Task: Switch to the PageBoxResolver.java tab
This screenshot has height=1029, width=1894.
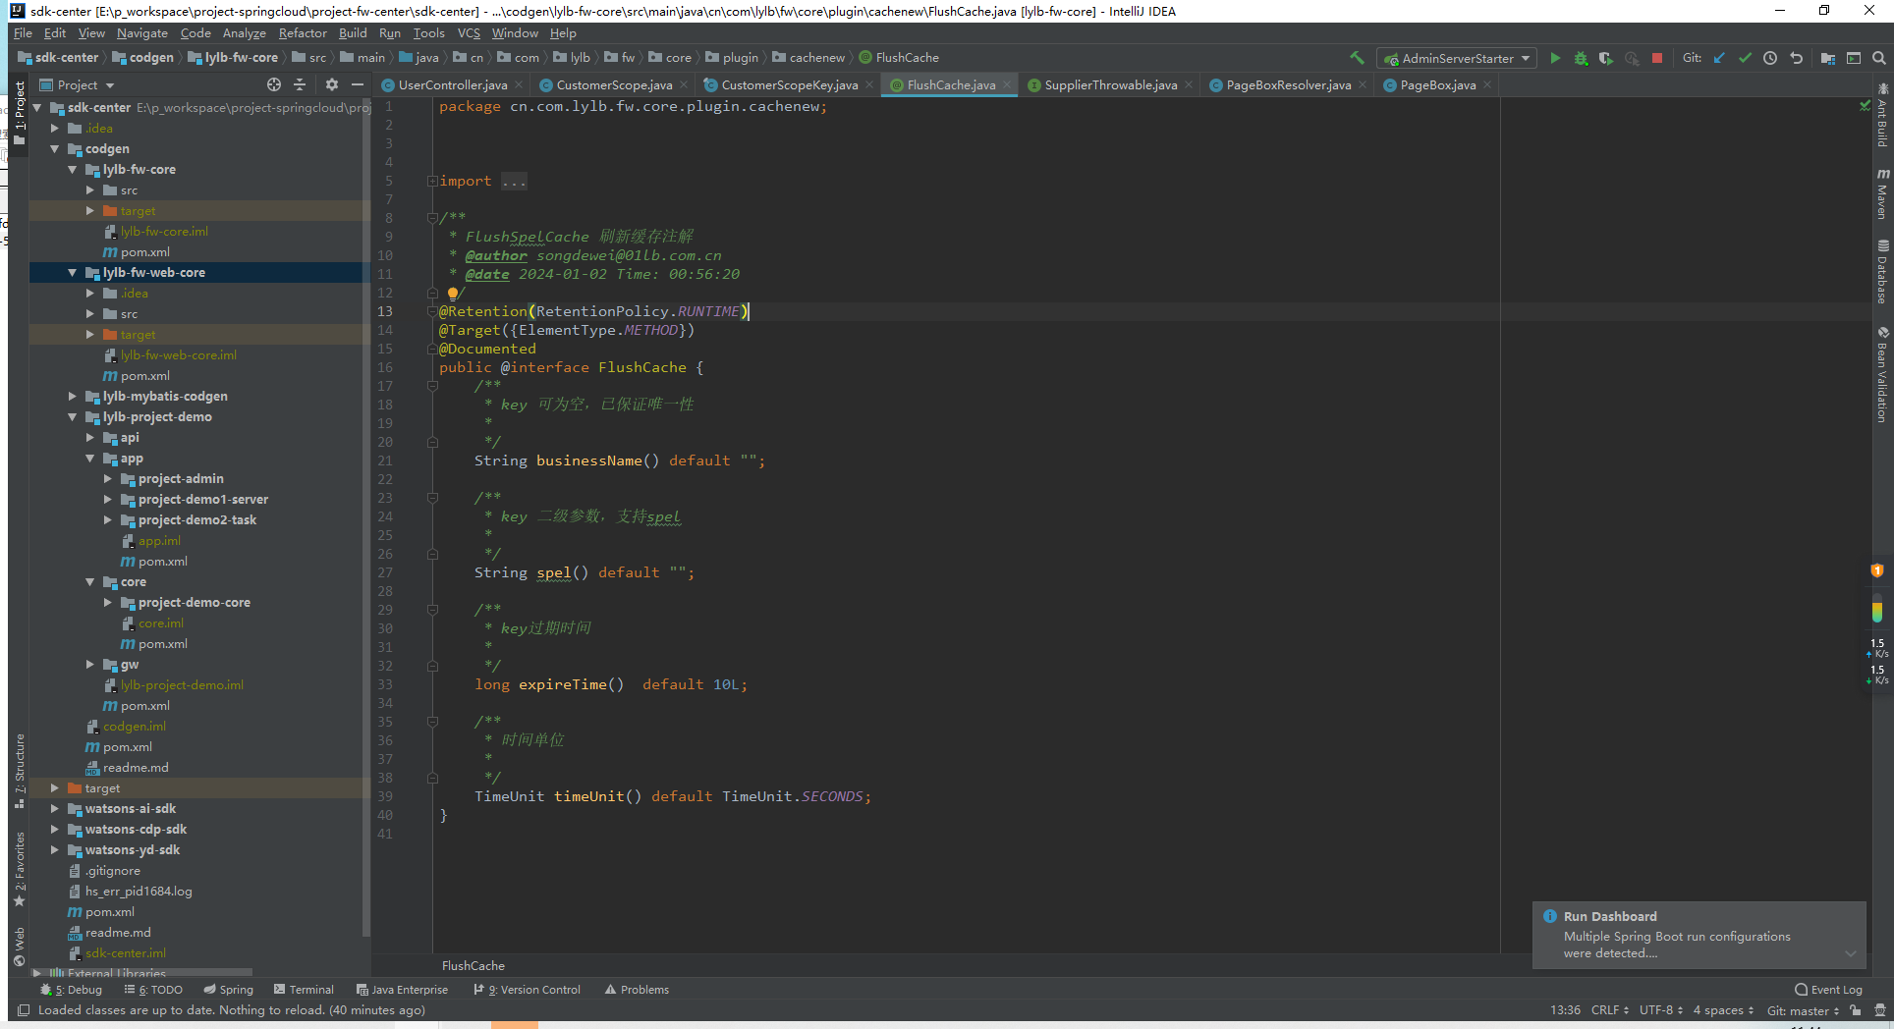Action: click(x=1288, y=84)
